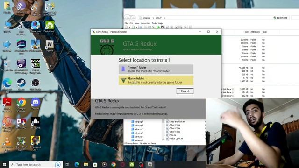Toggle Edit mode in OpenIV

(280, 18)
